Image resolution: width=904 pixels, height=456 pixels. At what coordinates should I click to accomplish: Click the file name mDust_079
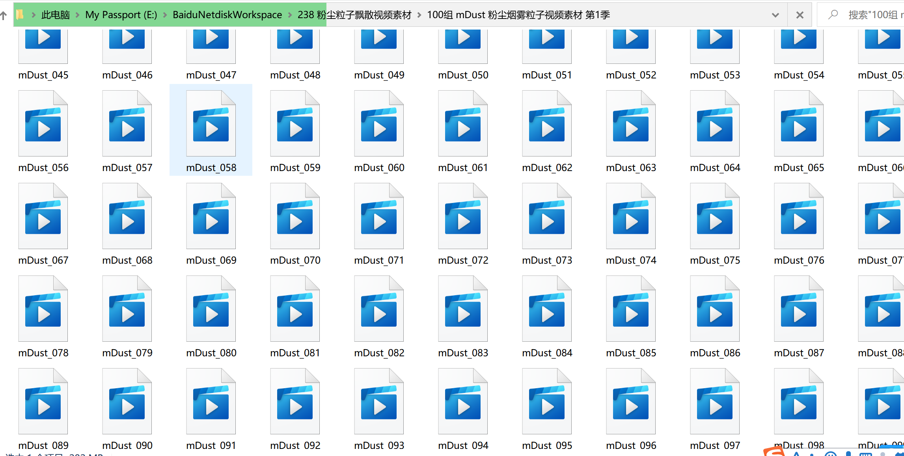pyautogui.click(x=127, y=353)
